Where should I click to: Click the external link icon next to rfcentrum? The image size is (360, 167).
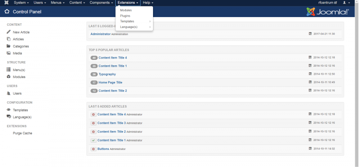click(336, 3)
